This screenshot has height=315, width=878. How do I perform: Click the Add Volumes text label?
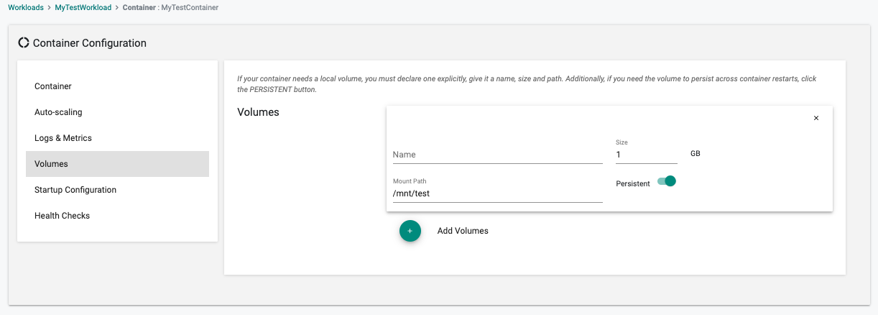pos(463,231)
